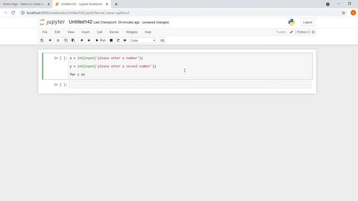The width and height of the screenshot is (358, 201).
Task: Open the command palette keyboard icon
Action: pyautogui.click(x=162, y=40)
